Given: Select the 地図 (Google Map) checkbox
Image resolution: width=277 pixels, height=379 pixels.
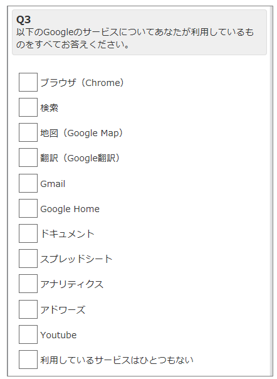Looking at the screenshot, I should point(28,132).
